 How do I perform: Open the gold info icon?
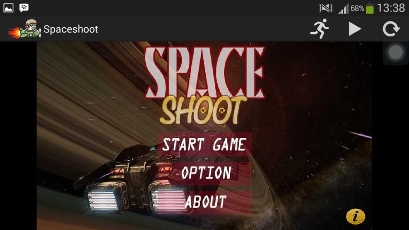355,217
